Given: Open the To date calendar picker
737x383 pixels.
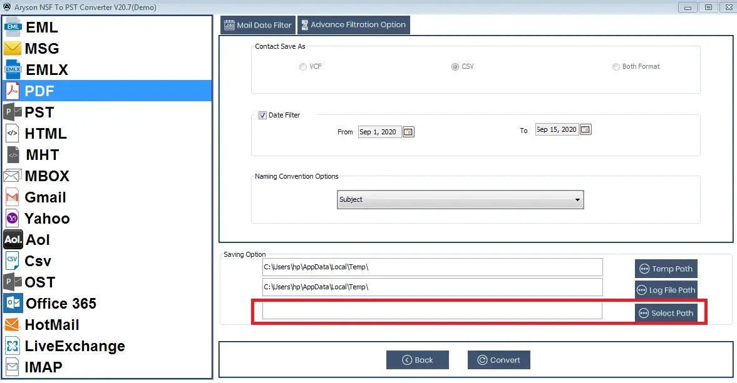Looking at the screenshot, I should [585, 129].
